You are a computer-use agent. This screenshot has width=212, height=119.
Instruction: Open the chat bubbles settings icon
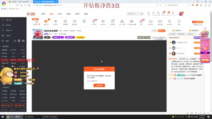(160, 21)
